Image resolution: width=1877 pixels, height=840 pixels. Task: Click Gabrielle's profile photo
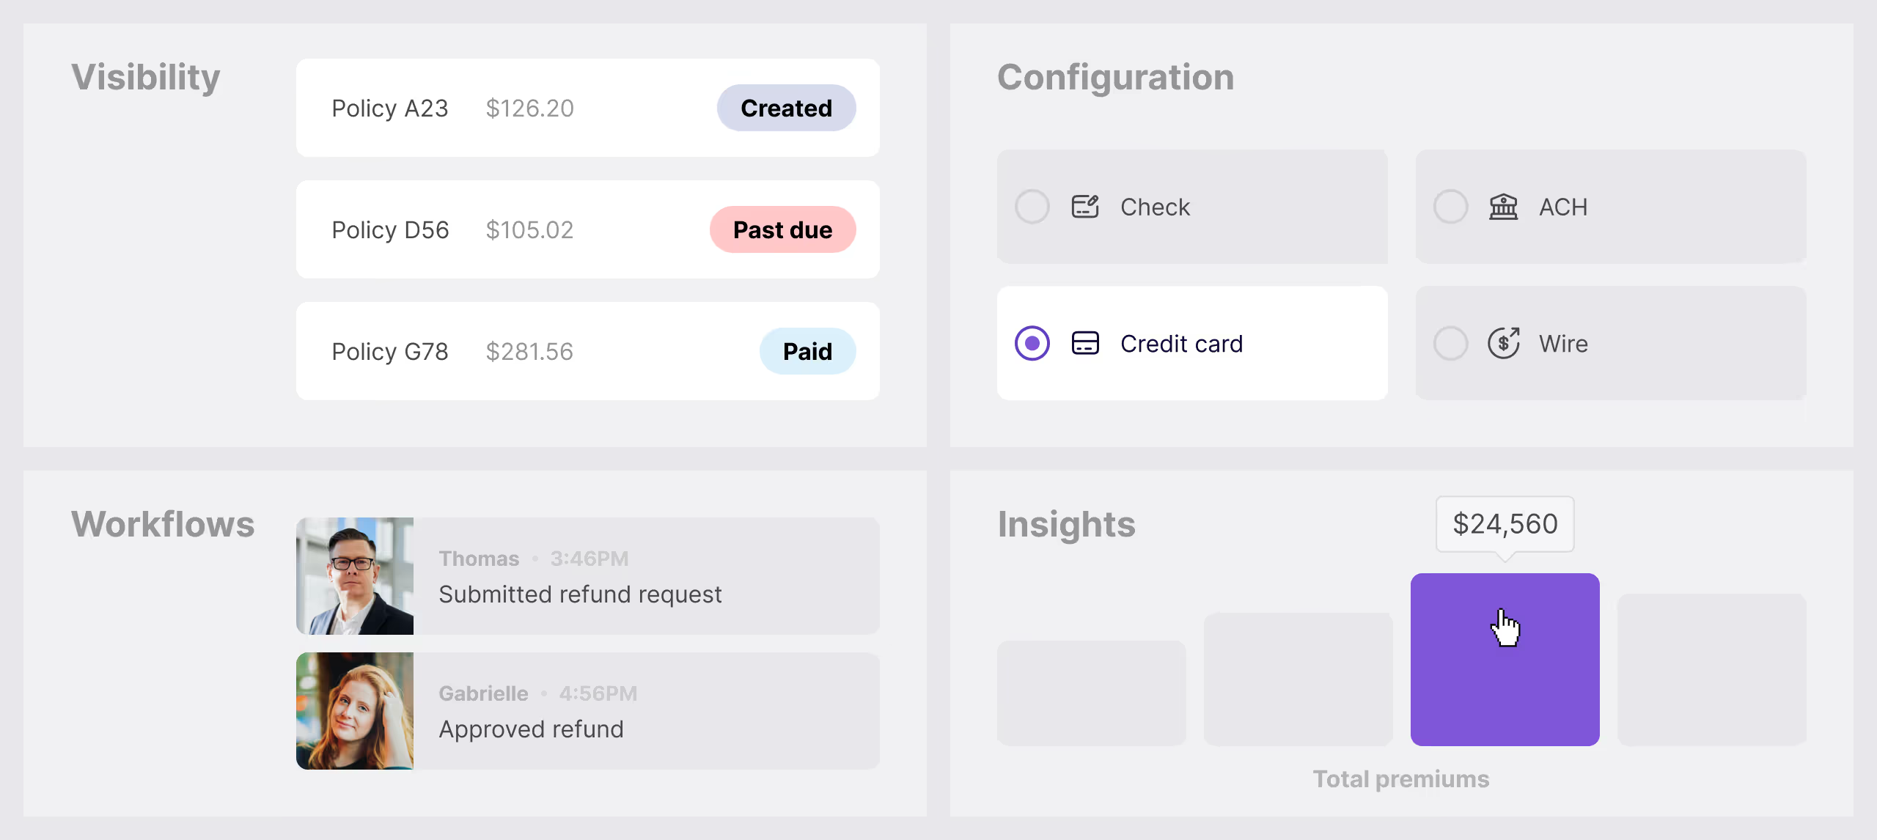(x=355, y=711)
